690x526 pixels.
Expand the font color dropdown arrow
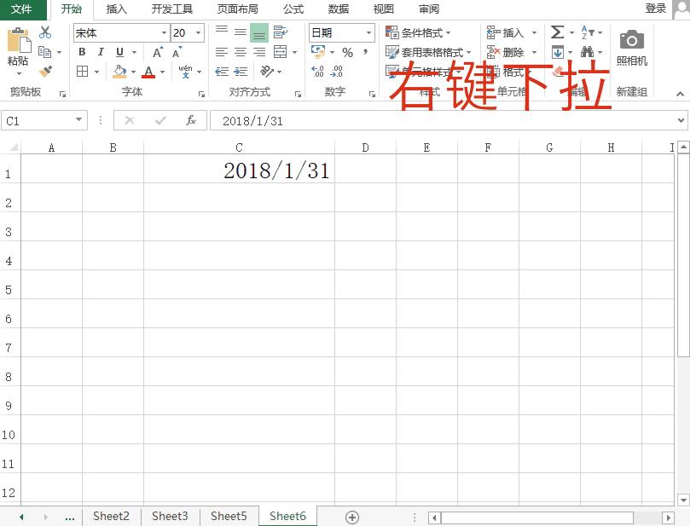[x=160, y=70]
